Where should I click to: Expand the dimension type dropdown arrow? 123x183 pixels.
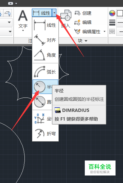[54, 13]
